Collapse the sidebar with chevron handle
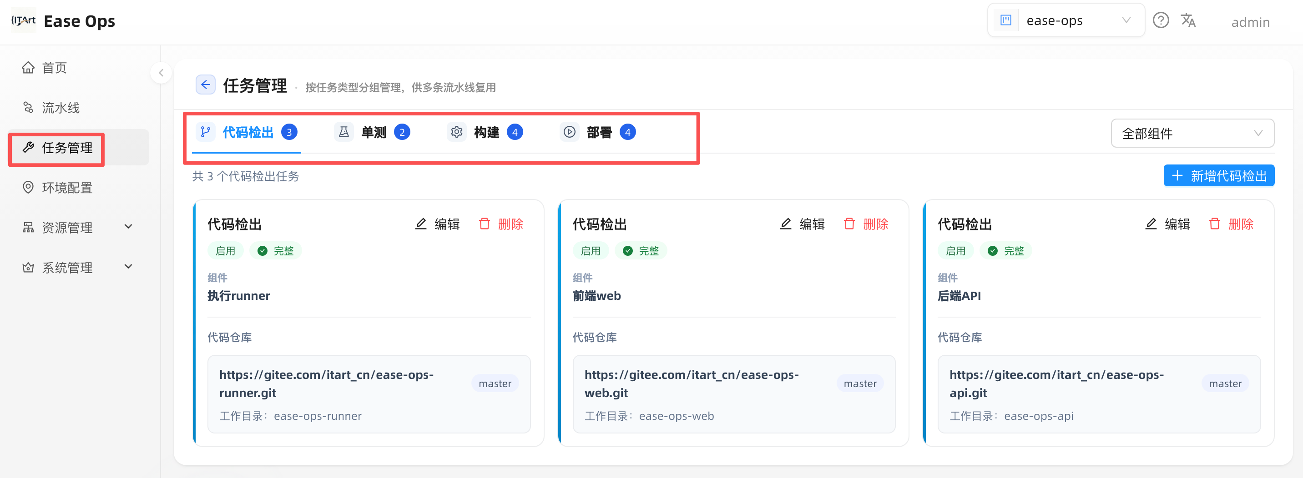This screenshot has width=1303, height=478. point(161,73)
